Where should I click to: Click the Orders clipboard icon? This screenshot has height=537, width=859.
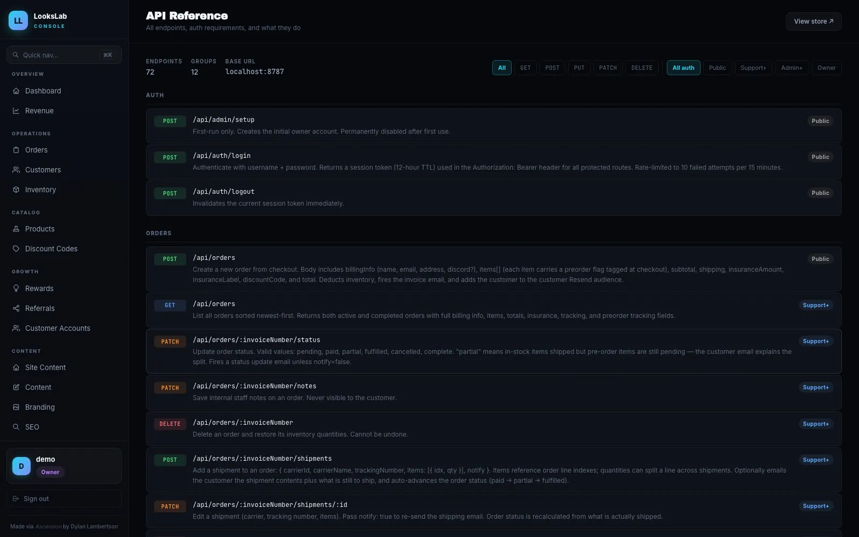(x=16, y=150)
